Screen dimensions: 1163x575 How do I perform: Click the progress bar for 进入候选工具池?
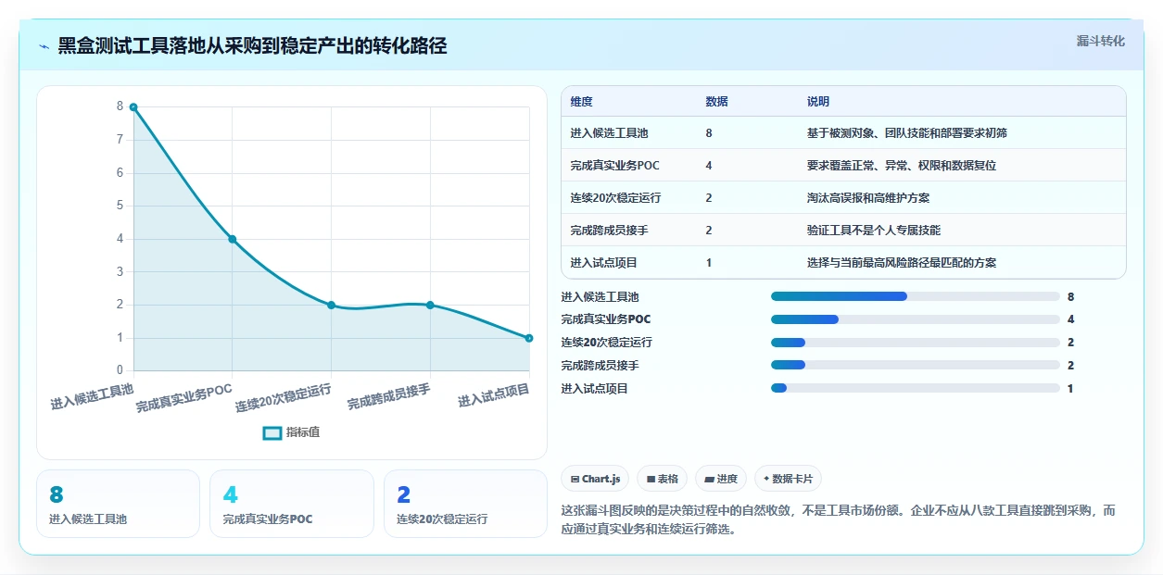click(x=916, y=296)
